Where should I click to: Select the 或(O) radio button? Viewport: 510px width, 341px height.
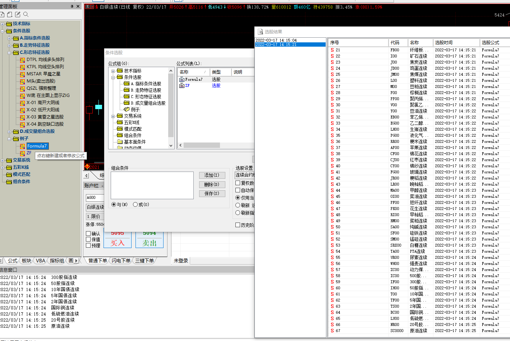[135, 205]
